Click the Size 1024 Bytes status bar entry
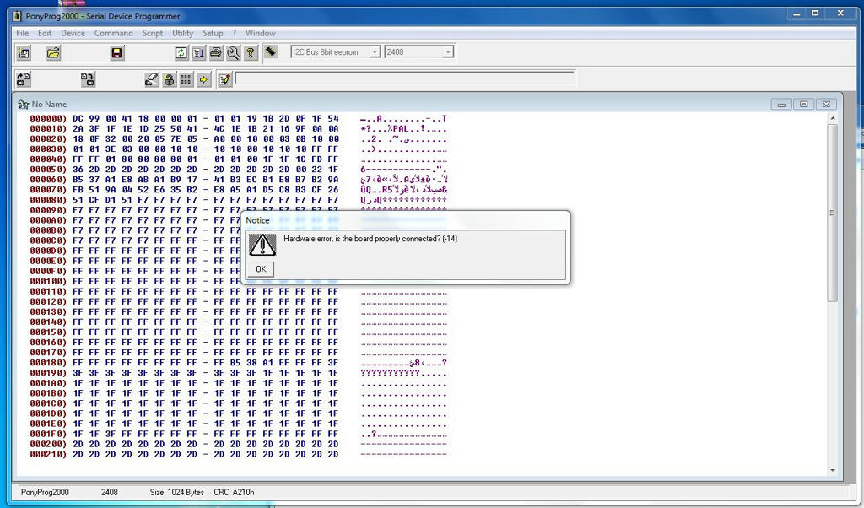Image resolution: width=864 pixels, height=508 pixels. tap(177, 492)
